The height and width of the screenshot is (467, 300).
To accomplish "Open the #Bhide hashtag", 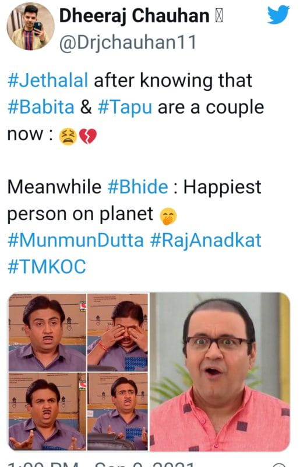I will 138,187.
